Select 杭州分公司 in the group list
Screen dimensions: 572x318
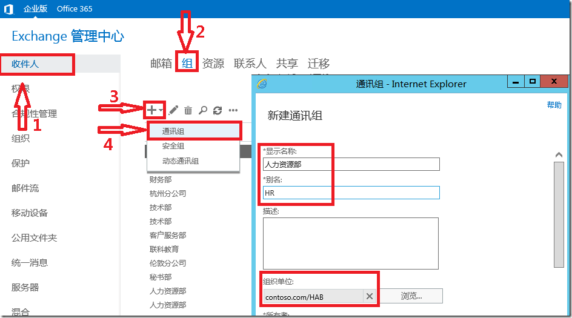(x=168, y=193)
